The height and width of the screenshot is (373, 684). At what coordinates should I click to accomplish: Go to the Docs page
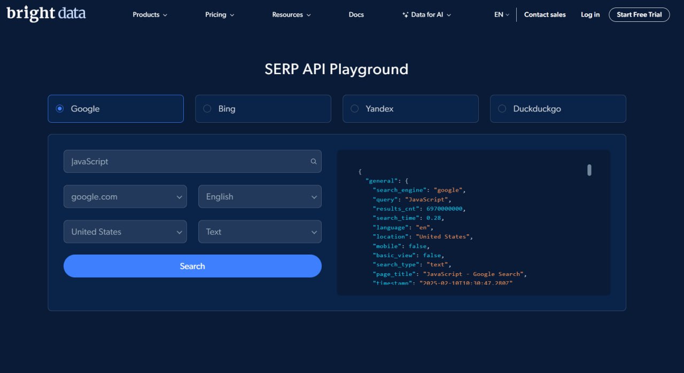coord(356,15)
